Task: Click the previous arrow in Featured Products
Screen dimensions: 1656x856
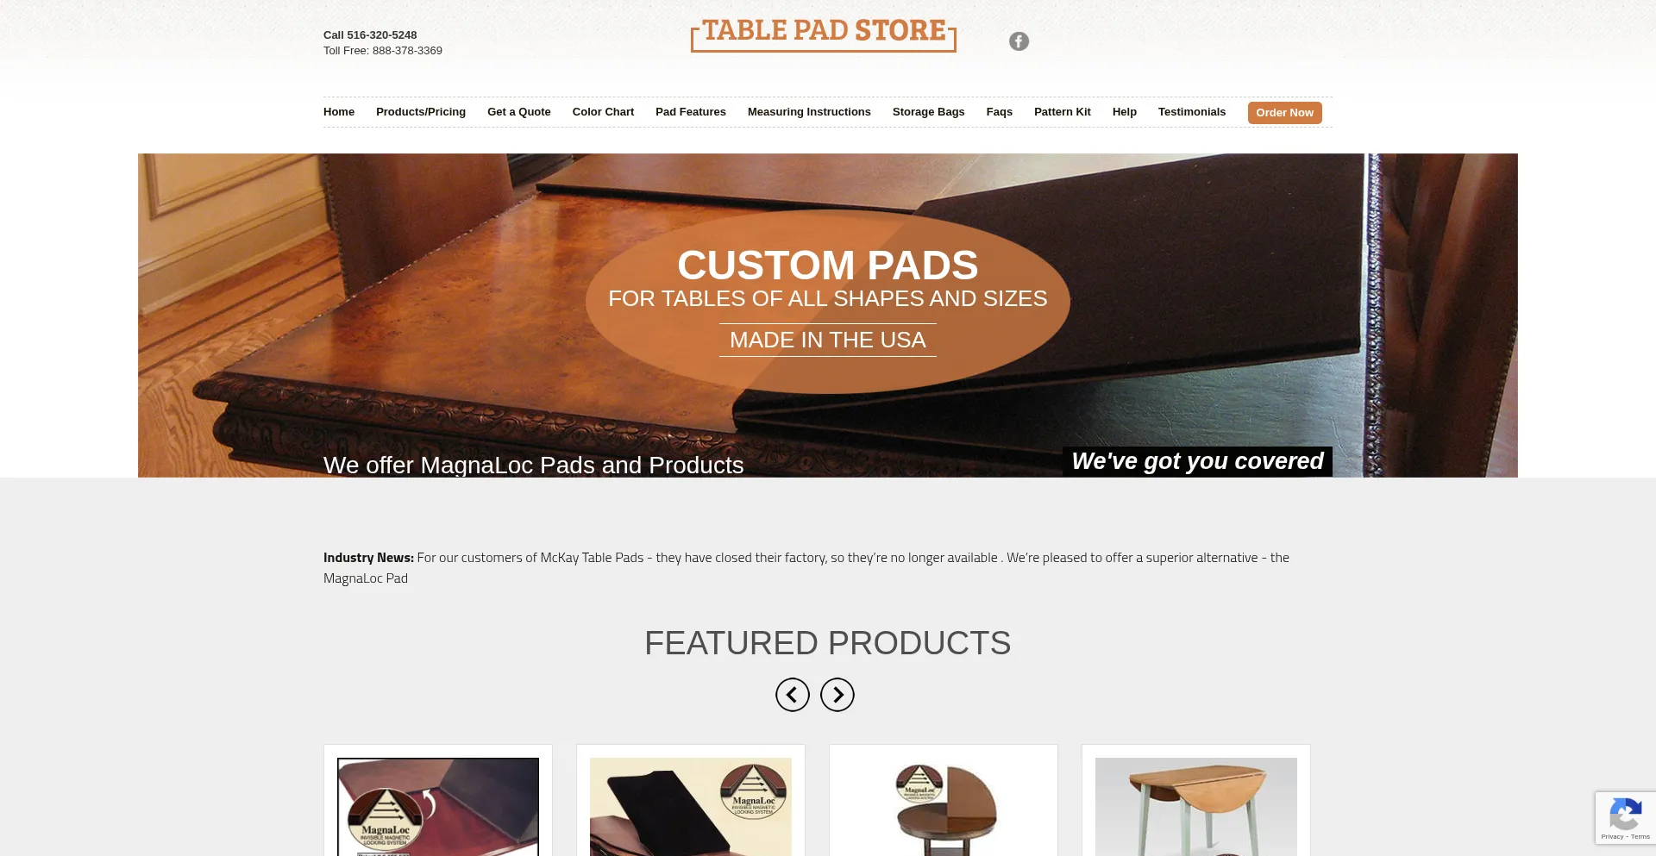Action: [x=793, y=695]
